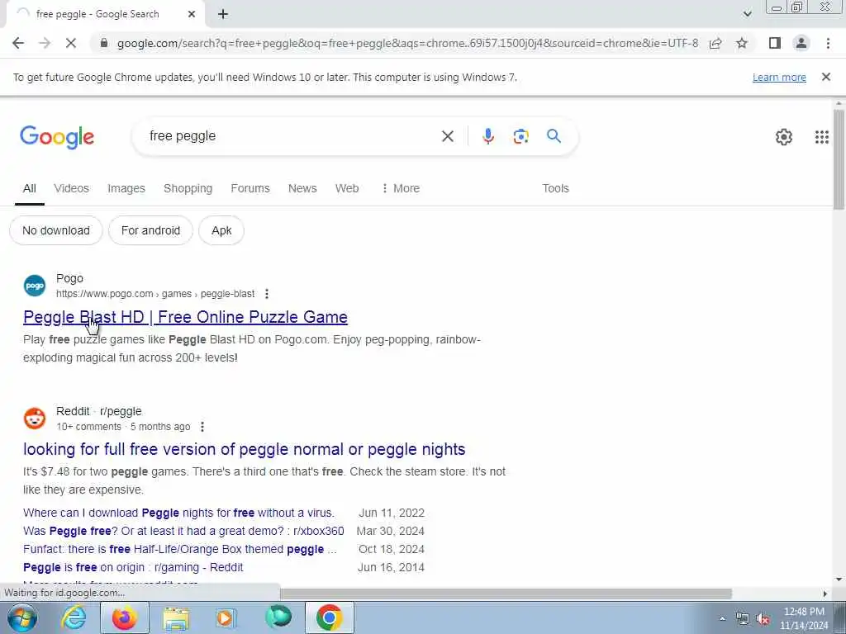Open Windows Media Player from taskbar
846x634 pixels.
tap(226, 617)
